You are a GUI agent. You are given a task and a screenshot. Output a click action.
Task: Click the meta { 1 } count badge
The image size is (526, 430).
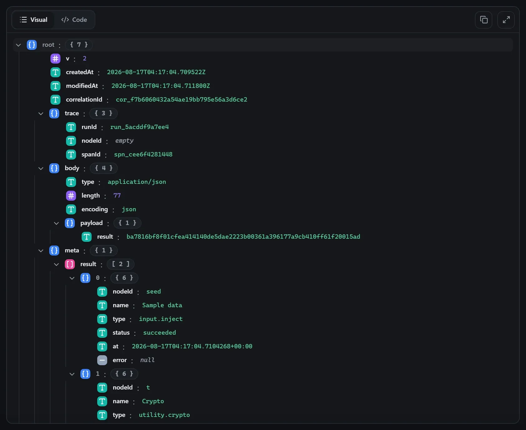(x=104, y=251)
